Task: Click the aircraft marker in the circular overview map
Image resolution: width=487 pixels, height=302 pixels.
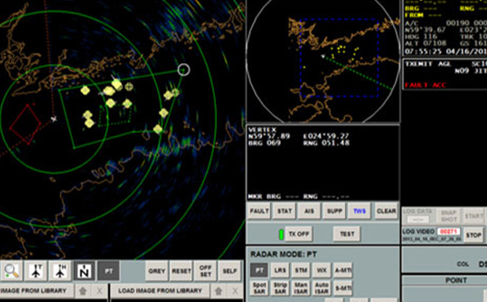Action: click(323, 57)
